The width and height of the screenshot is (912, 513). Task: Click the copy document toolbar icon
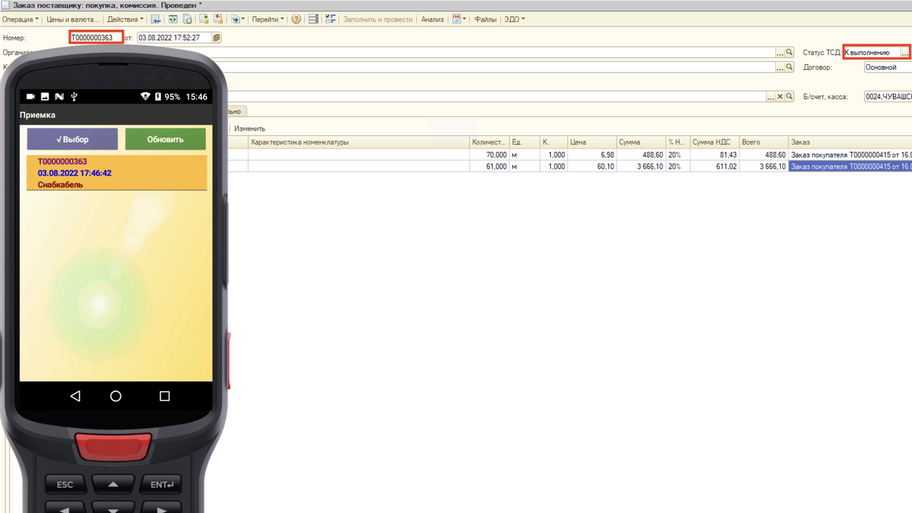(x=188, y=19)
